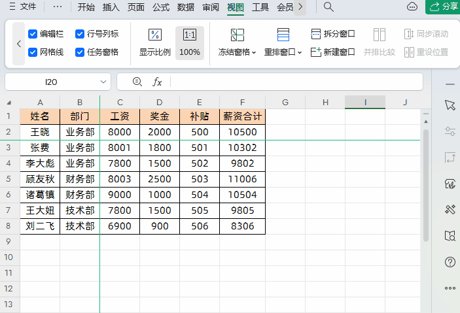Switch to the 页面 tab
Viewport: 460px width, 313px height.
click(x=136, y=7)
